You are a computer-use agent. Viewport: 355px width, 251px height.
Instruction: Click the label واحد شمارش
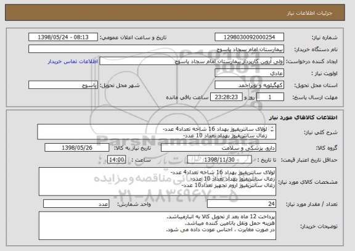[134, 204]
